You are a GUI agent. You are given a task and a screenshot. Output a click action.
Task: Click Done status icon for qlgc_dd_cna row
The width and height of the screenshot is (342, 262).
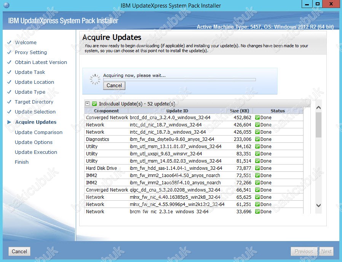(257, 190)
